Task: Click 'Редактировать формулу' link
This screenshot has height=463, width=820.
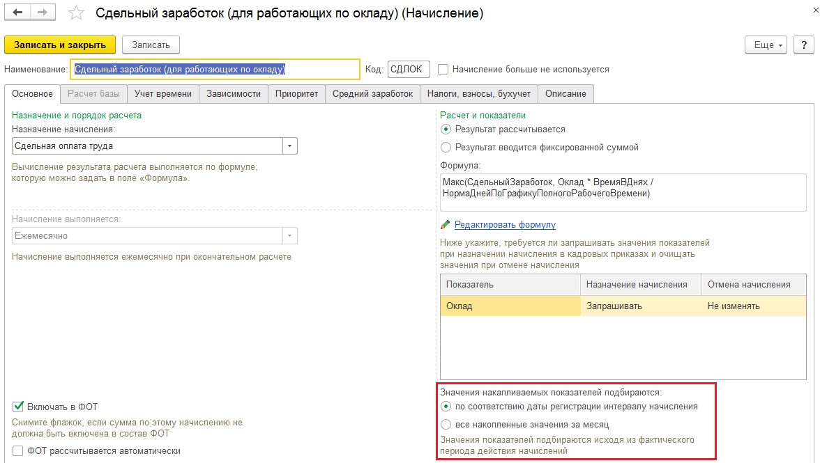Action: (505, 225)
